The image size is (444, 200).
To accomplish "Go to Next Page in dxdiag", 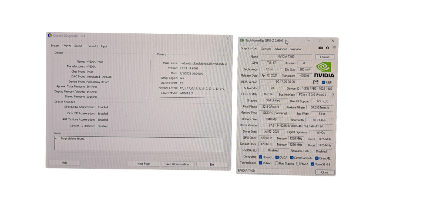I will [144, 164].
